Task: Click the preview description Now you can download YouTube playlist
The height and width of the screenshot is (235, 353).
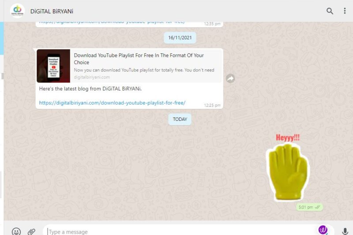Action: tap(144, 70)
